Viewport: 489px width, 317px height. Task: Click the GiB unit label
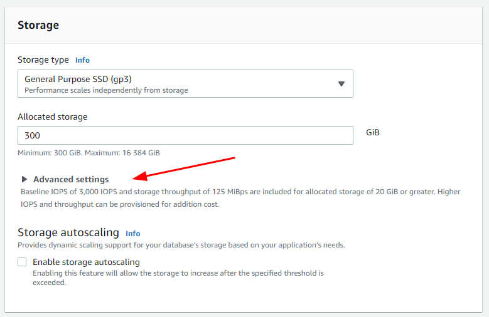pos(373,132)
